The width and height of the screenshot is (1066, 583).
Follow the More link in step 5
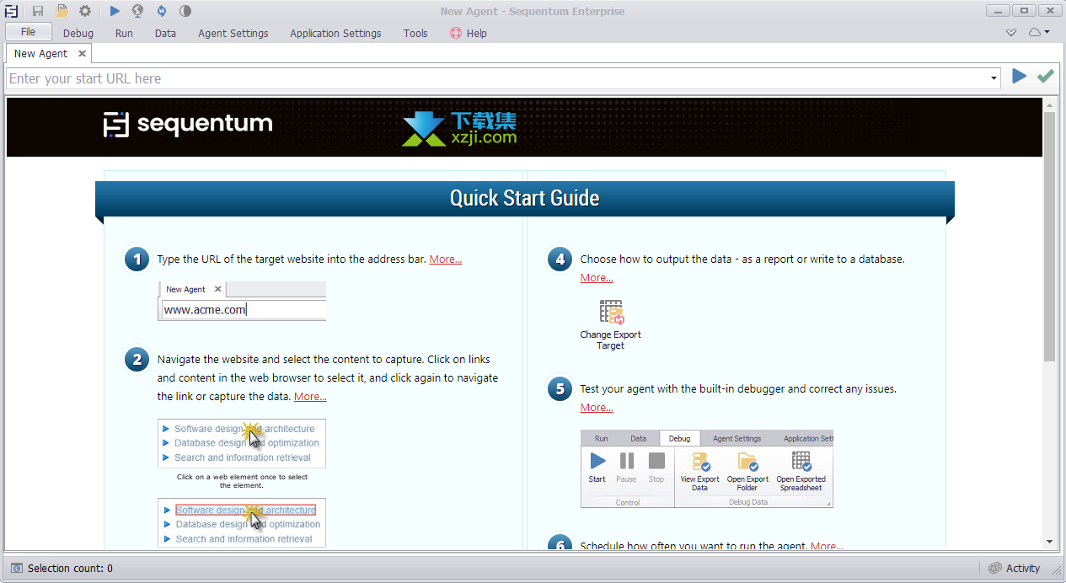pyautogui.click(x=597, y=408)
